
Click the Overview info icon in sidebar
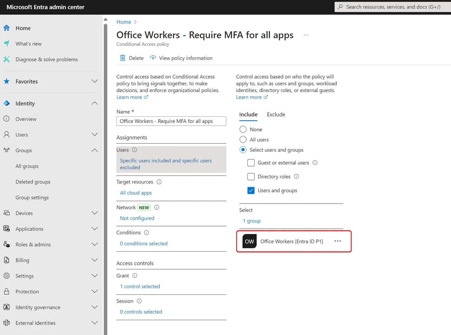6,119
